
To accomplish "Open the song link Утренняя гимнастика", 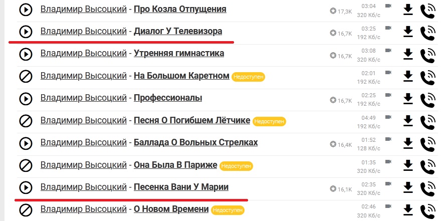I will [179, 53].
